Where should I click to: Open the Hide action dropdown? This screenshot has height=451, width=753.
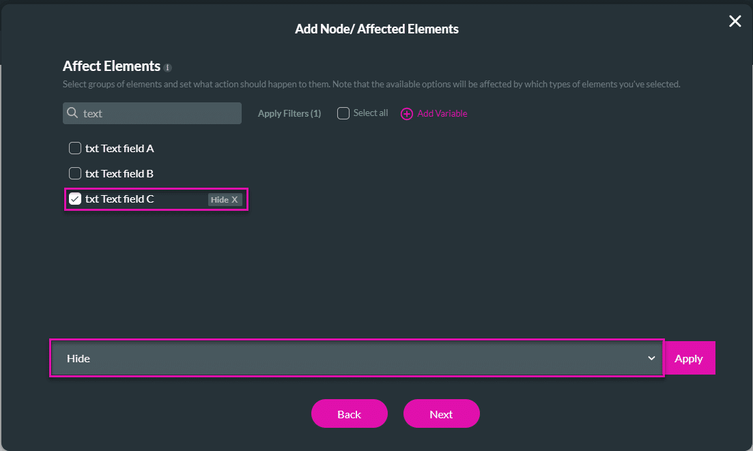(355, 358)
